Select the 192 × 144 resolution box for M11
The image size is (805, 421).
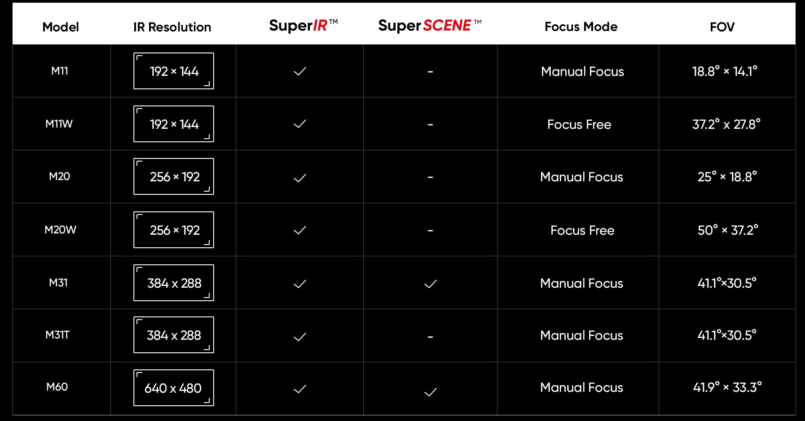174,71
